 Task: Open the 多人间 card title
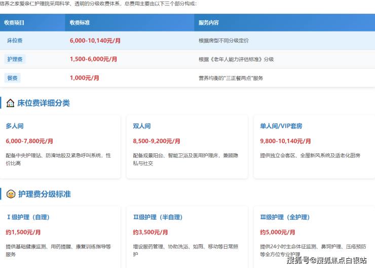15,126
